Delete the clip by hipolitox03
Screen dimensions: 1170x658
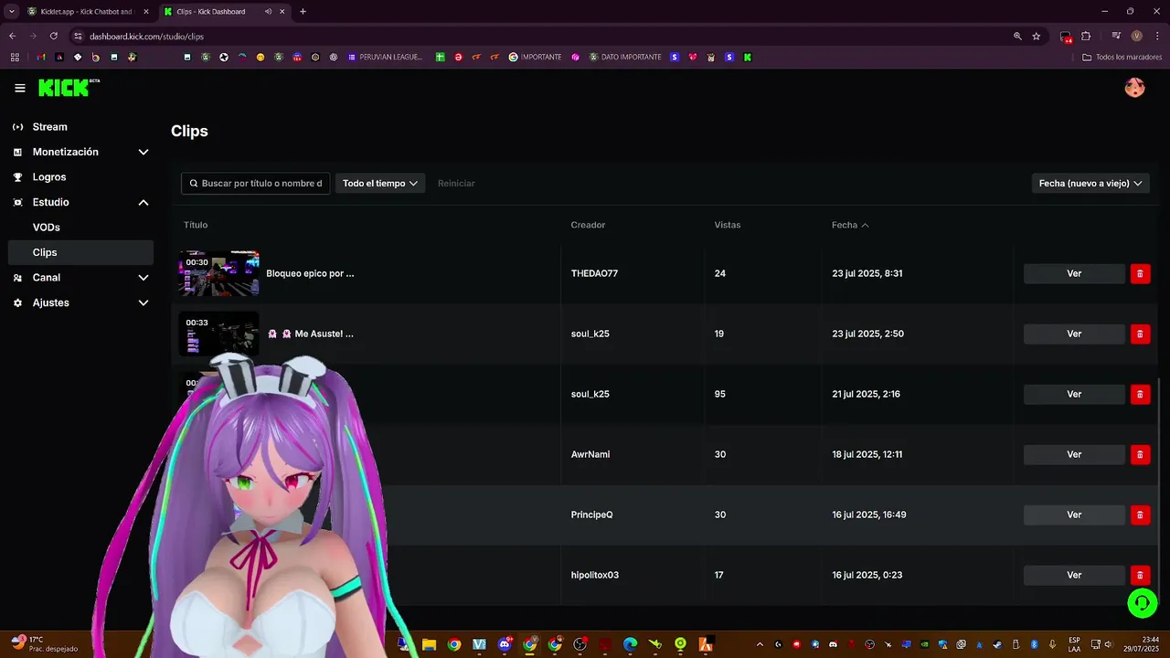point(1140,575)
